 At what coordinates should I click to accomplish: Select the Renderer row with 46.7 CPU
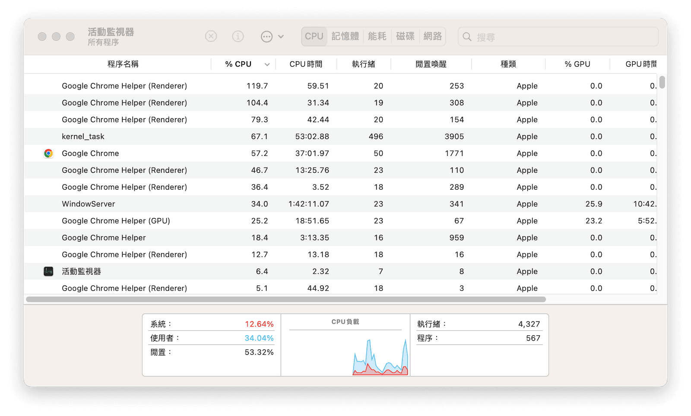click(340, 170)
